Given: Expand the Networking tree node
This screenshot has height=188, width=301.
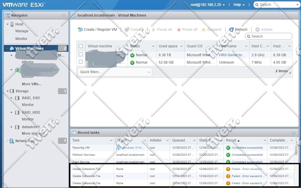Looking at the screenshot, I should [x=8, y=141].
